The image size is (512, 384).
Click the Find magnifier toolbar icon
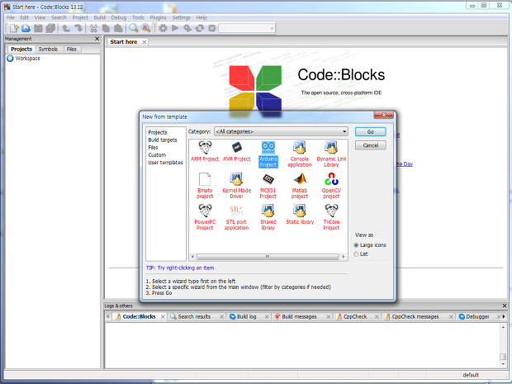pyautogui.click(x=133, y=28)
